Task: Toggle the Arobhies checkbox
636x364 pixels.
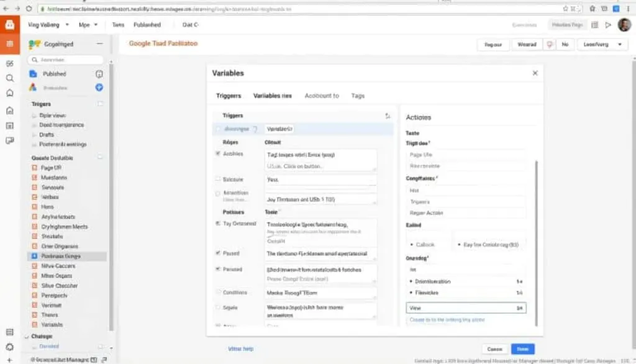Action: pyautogui.click(x=218, y=153)
